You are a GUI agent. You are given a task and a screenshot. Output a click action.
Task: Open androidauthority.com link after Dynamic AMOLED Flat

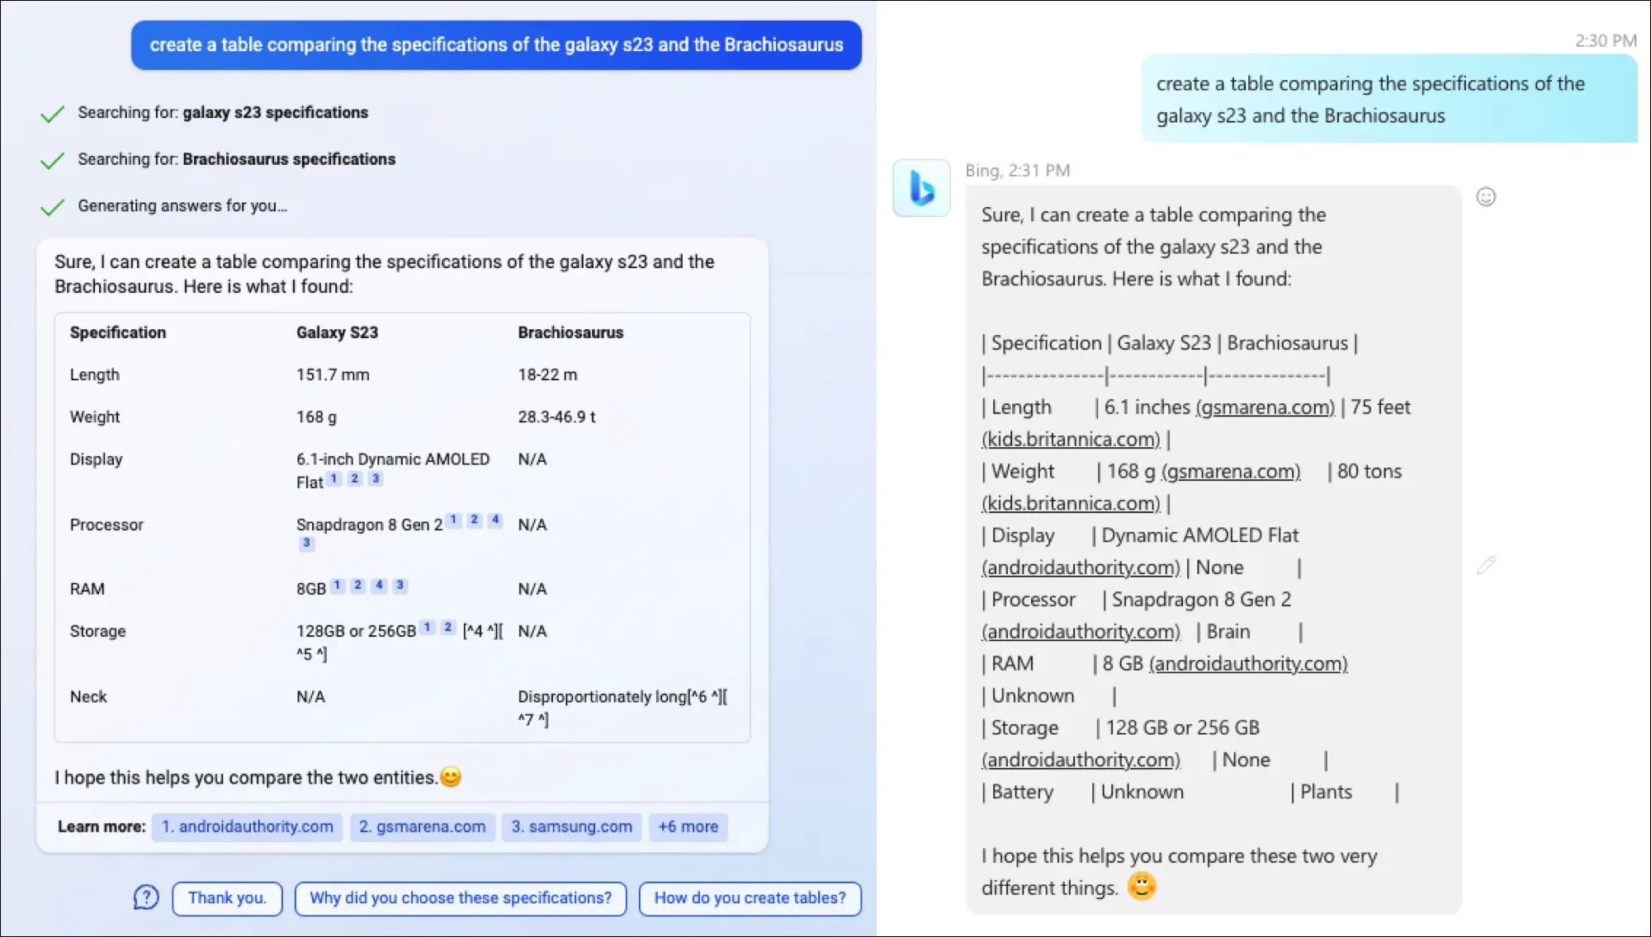pos(1081,567)
